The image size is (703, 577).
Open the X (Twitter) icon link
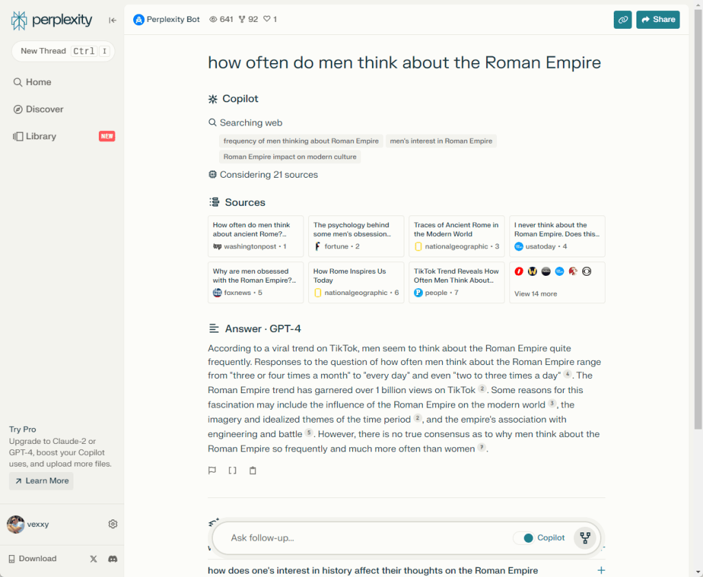point(93,558)
